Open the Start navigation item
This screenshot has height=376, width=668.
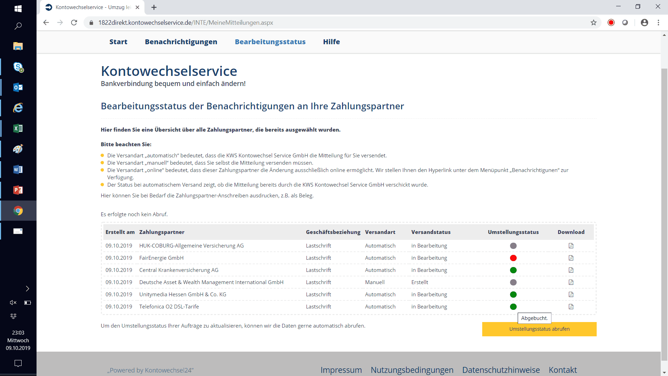coord(118,42)
